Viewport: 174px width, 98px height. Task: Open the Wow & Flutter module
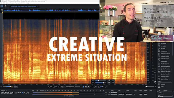163,79
